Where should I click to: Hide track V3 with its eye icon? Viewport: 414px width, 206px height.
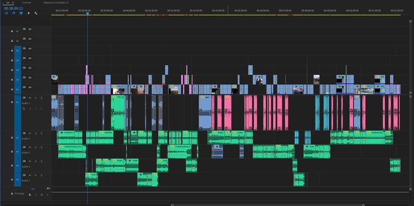pos(30,68)
